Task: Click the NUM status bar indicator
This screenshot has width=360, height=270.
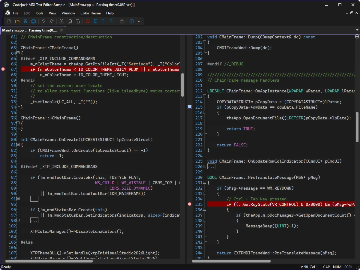Action: (x=337, y=267)
